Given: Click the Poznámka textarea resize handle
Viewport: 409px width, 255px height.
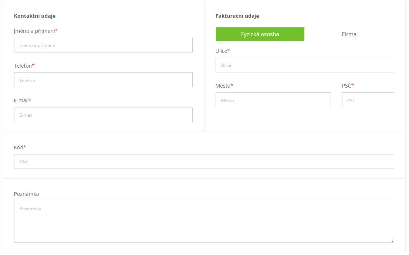Looking at the screenshot, I should click(392, 241).
